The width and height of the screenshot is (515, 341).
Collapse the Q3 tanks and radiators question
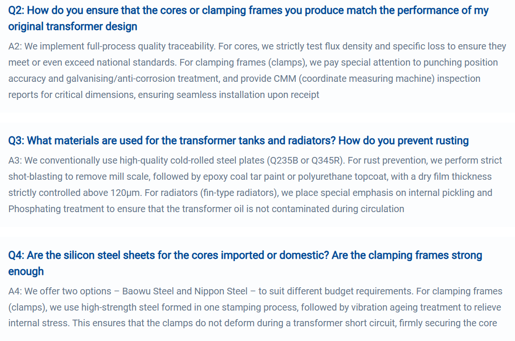pyautogui.click(x=238, y=141)
